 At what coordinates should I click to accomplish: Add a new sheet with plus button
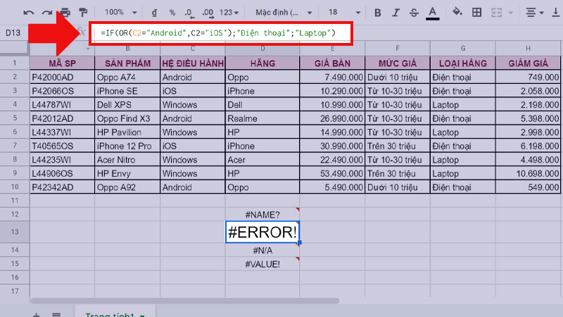point(36,313)
